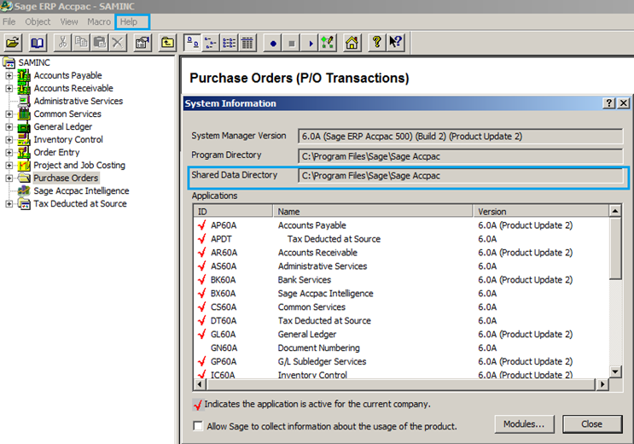Click the What's This pointer help icon
Viewport: 634px width, 444px height.
395,42
